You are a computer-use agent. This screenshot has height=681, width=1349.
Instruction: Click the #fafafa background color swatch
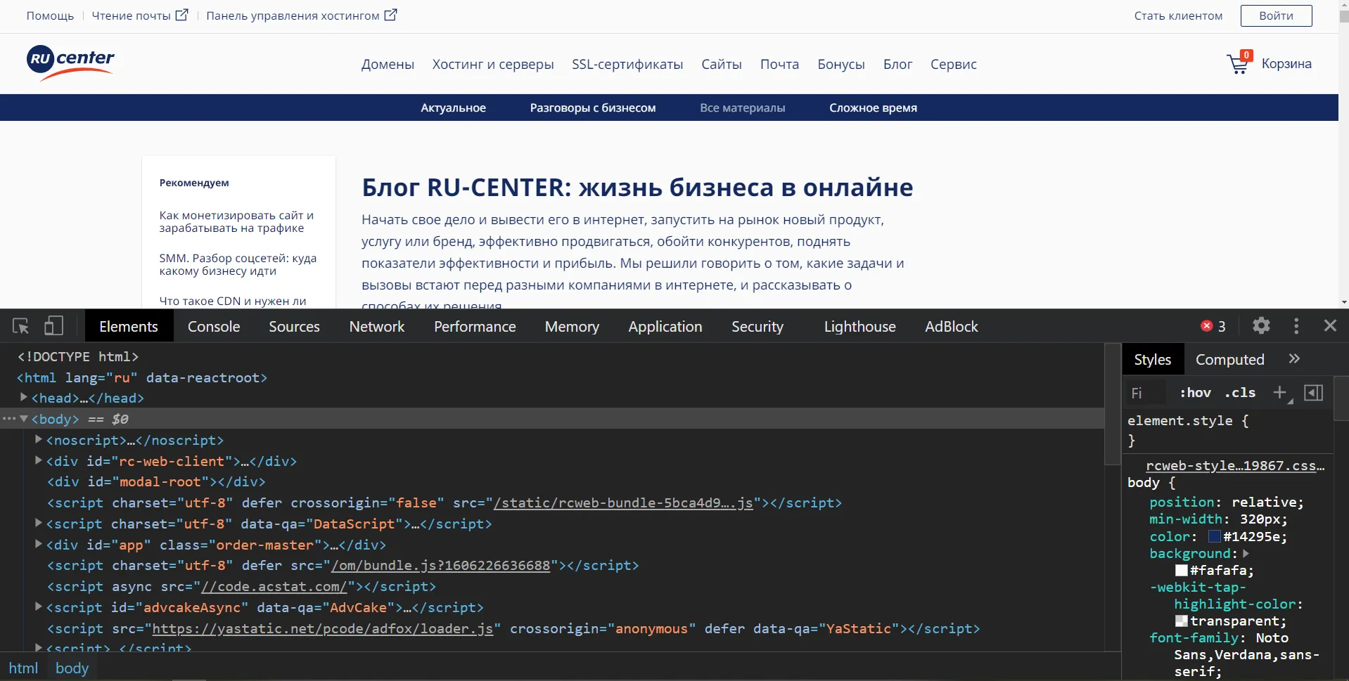pos(1181,570)
